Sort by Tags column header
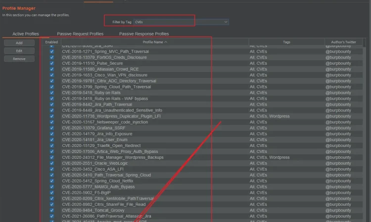Viewport: 371px width, 222px height. click(x=286, y=42)
